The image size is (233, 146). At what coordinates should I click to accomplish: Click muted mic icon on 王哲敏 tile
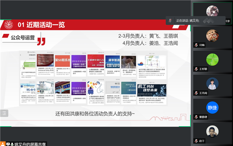[196, 69]
